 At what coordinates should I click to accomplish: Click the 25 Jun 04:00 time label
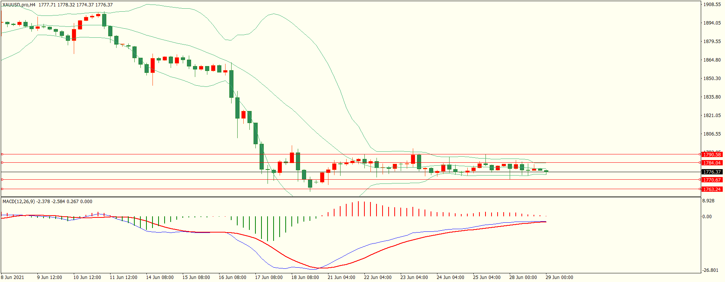click(487, 277)
